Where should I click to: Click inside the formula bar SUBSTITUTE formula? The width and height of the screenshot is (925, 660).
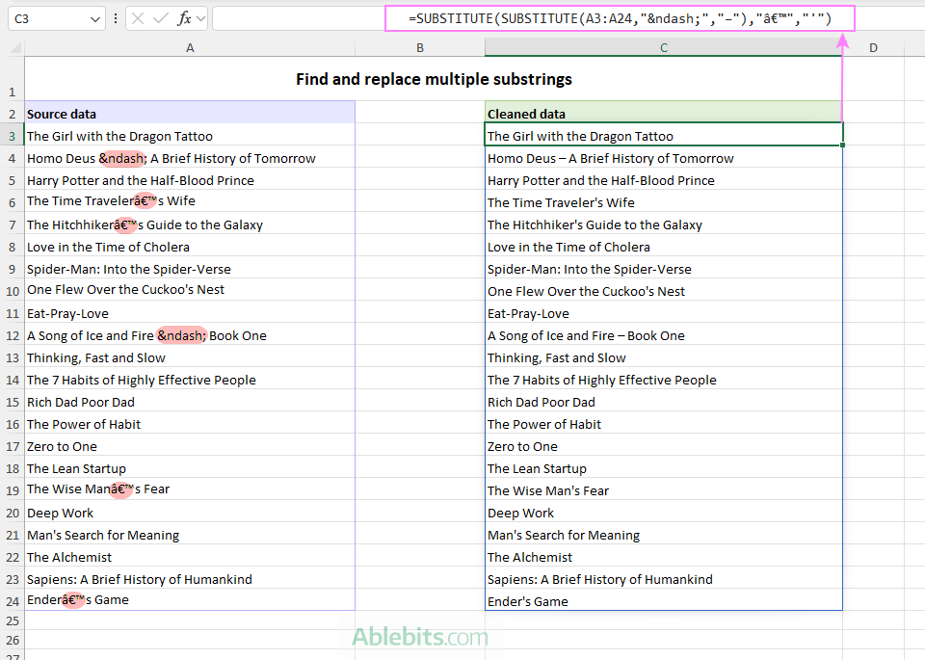620,19
